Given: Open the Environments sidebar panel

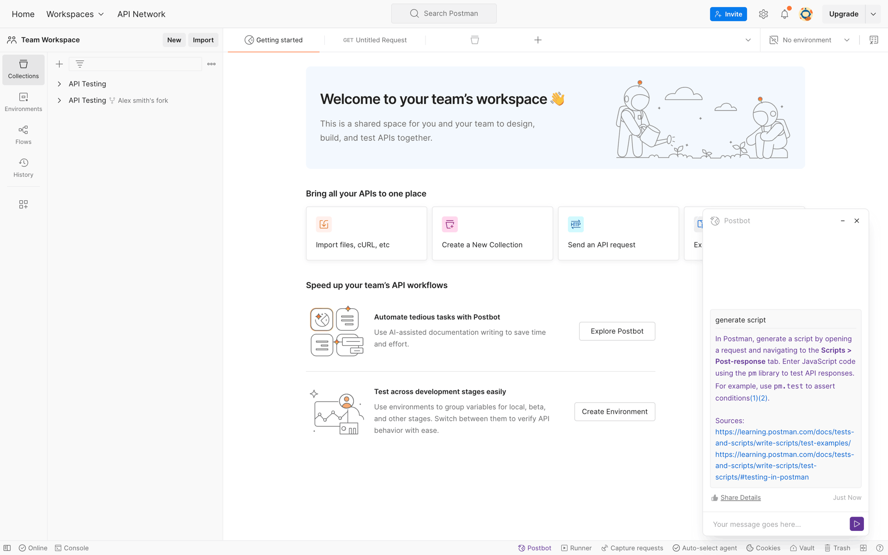Looking at the screenshot, I should pos(23,102).
